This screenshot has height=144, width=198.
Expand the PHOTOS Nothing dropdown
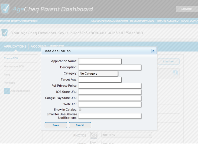pyautogui.click(x=126, y=135)
